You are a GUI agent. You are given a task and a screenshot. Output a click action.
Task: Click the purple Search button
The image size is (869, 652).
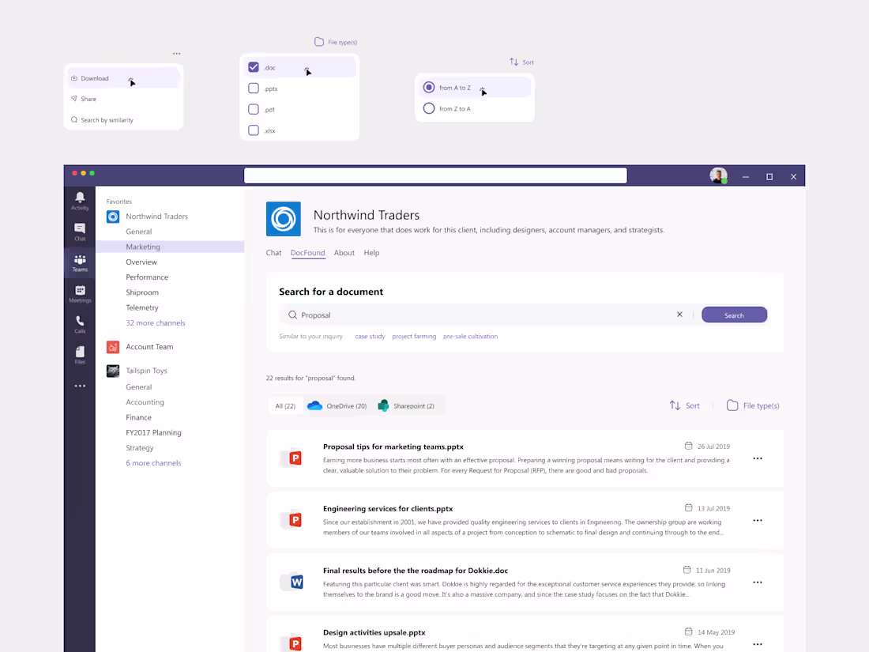(x=734, y=315)
